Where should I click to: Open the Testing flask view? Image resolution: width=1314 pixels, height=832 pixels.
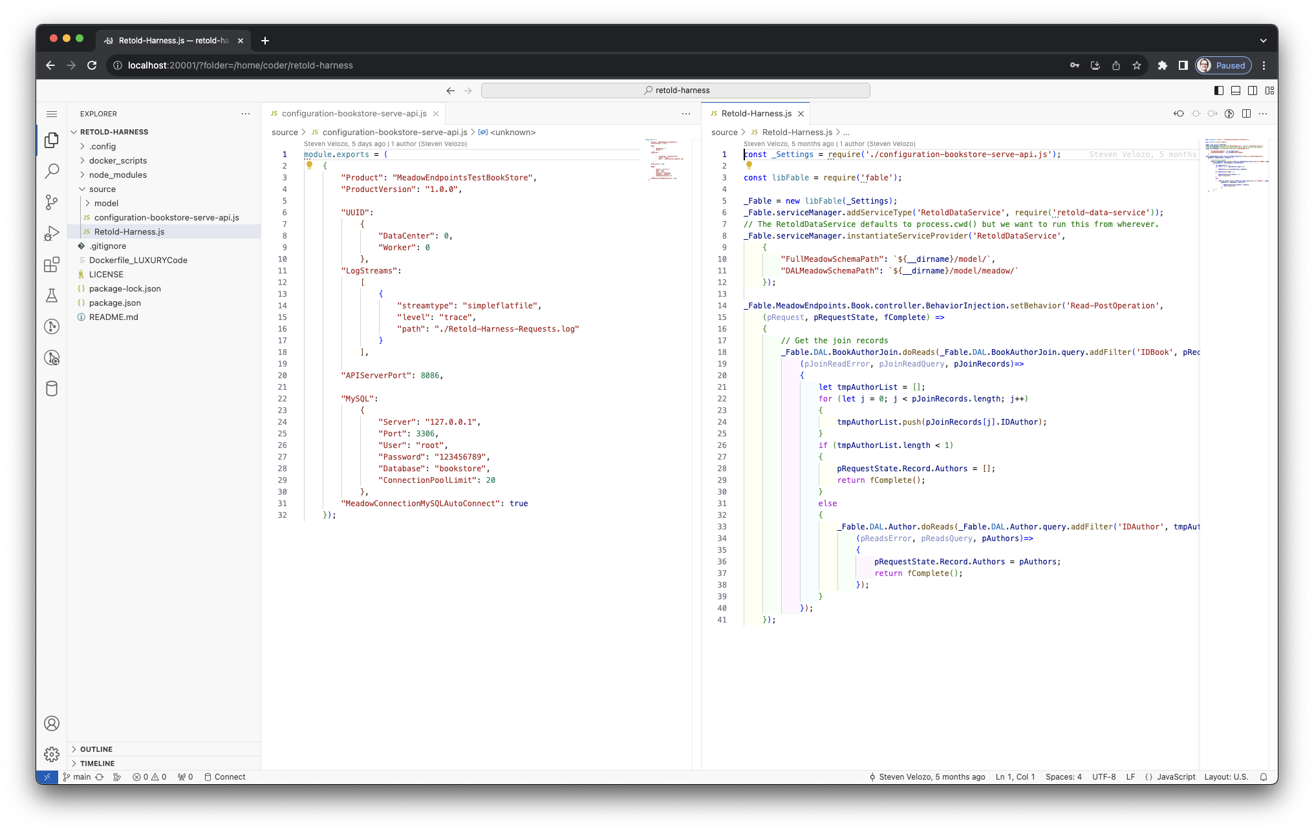coord(52,295)
